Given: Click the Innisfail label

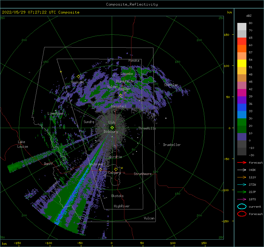Looking at the screenshot, I should tap(119, 106).
